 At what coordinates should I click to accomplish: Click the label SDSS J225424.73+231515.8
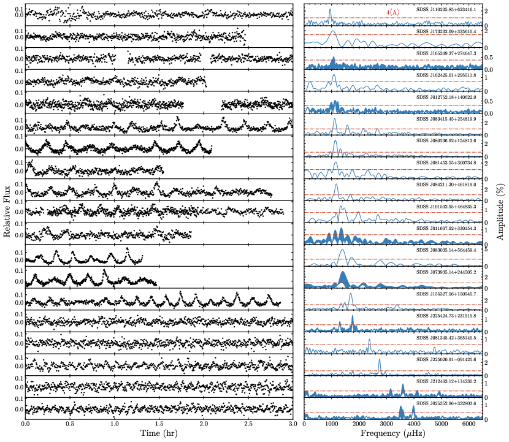point(446,316)
